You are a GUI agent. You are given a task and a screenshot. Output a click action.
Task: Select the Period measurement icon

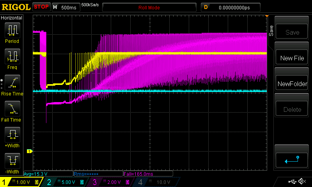coord(12,31)
